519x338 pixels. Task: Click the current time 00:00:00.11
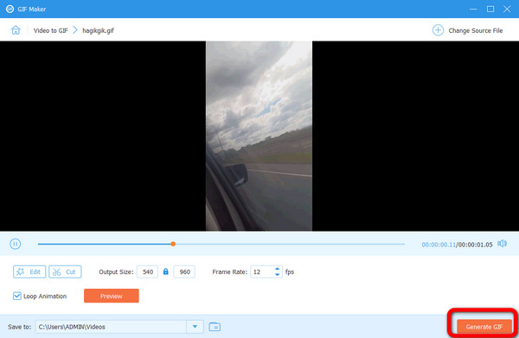click(439, 245)
